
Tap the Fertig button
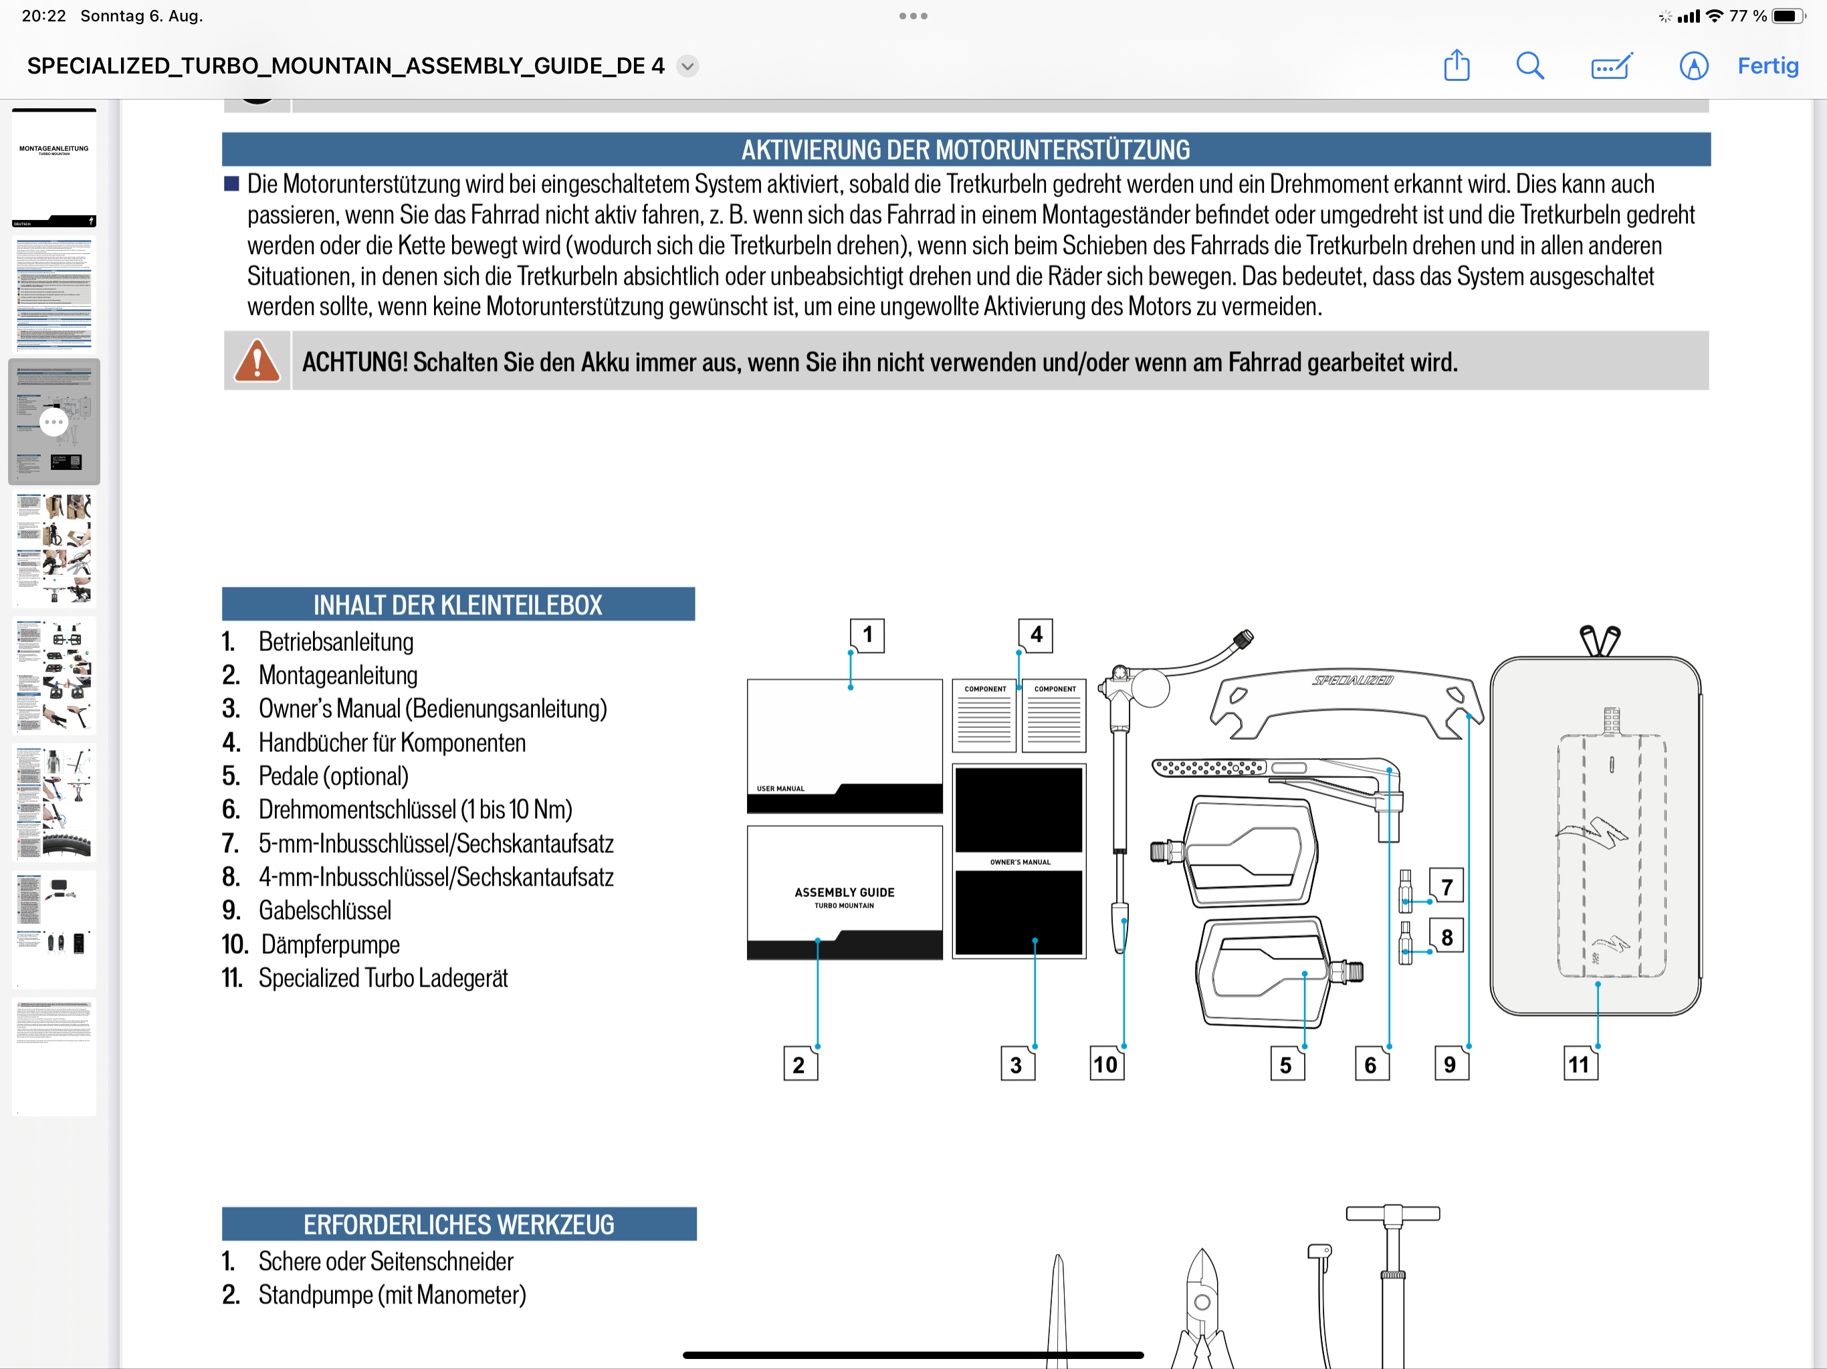tap(1767, 66)
